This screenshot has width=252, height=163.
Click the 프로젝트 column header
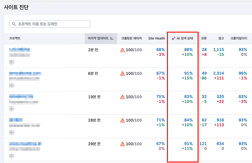15,38
